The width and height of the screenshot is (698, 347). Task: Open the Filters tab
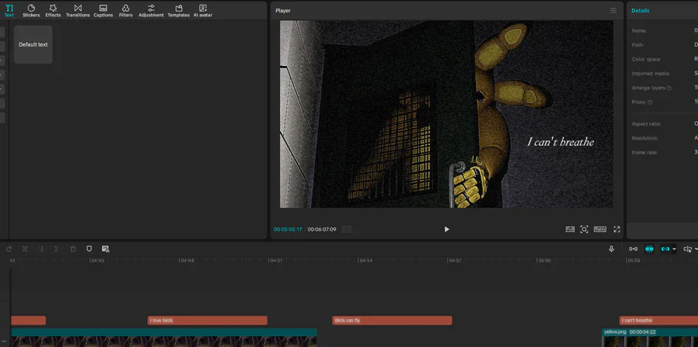(126, 11)
